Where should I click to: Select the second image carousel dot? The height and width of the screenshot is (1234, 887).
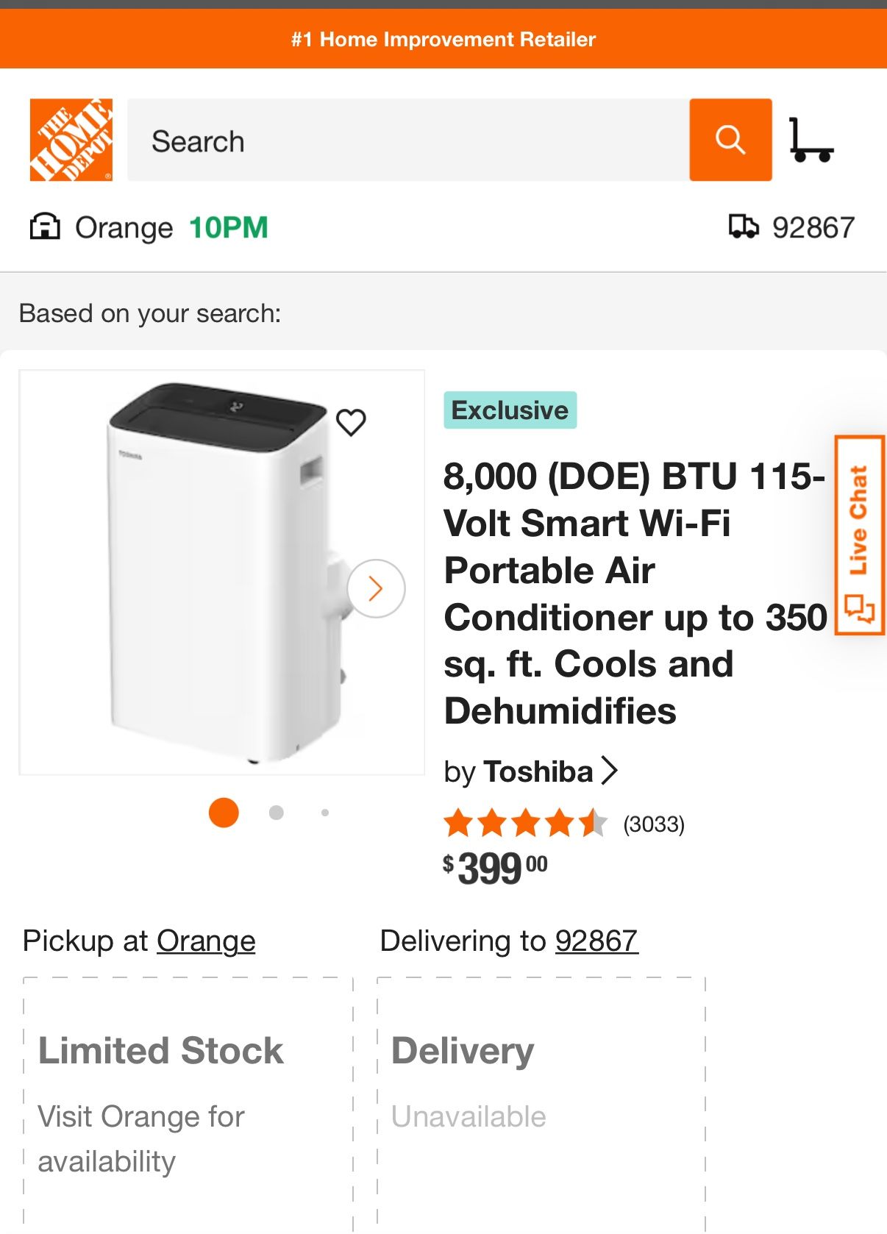point(277,813)
